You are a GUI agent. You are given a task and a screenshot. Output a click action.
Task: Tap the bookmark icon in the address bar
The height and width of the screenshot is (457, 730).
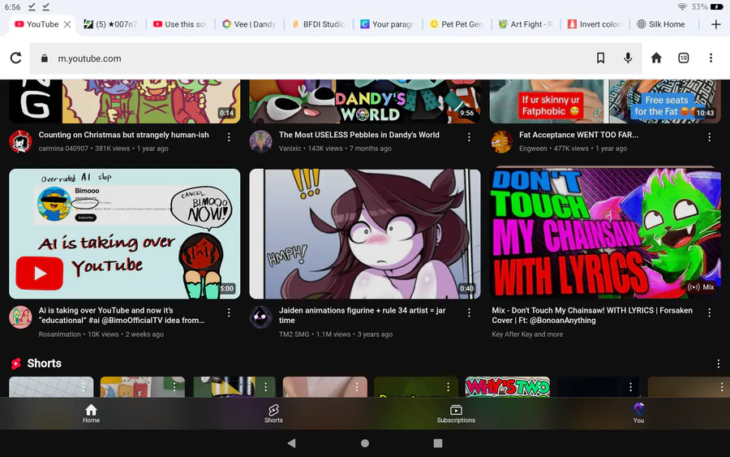pyautogui.click(x=600, y=58)
